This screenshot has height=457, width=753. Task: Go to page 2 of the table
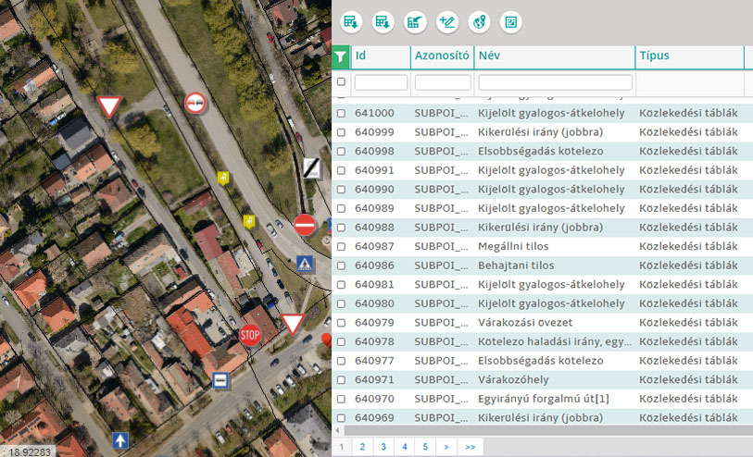coord(362,447)
